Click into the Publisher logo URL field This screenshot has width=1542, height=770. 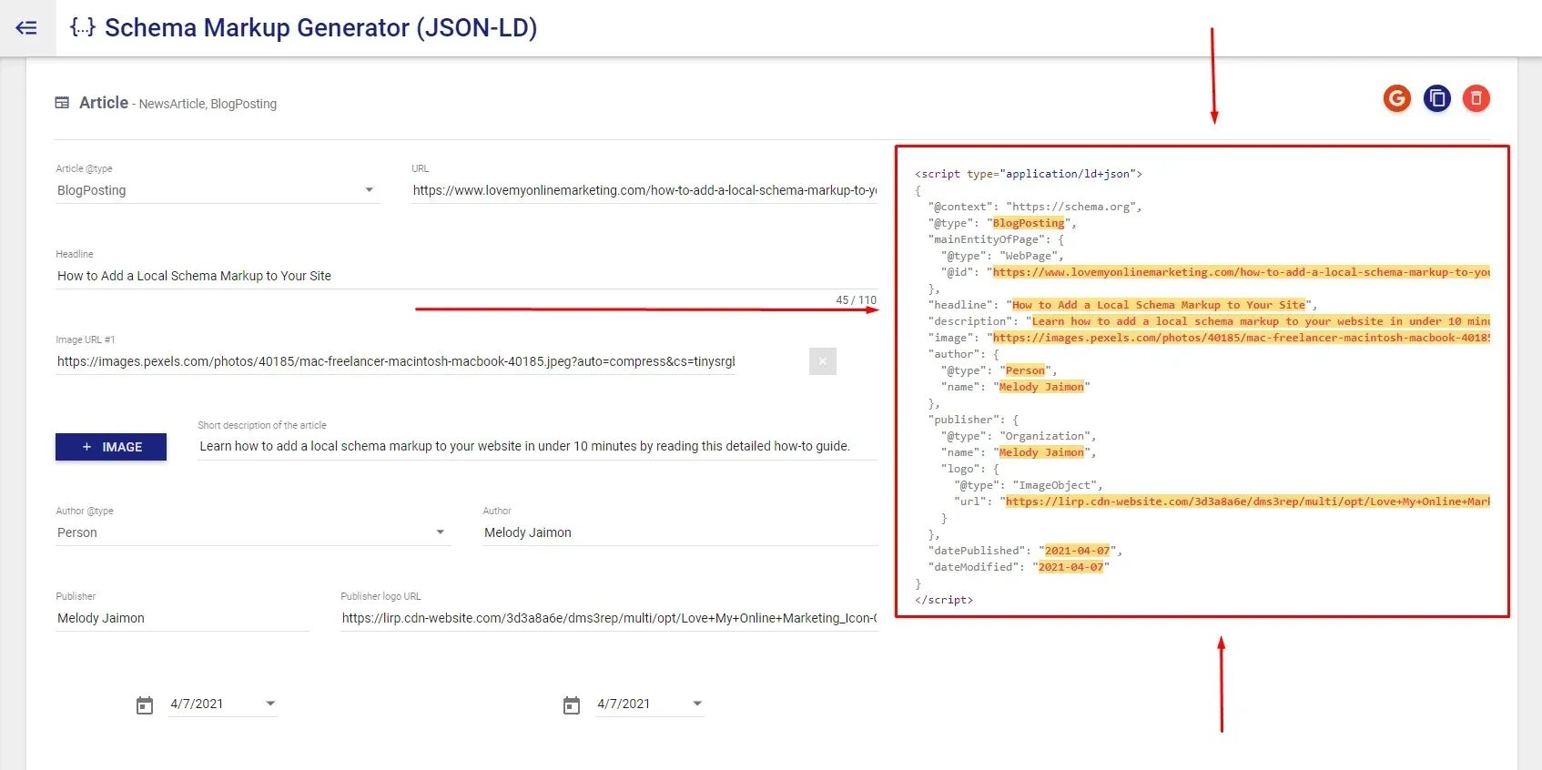click(x=609, y=618)
